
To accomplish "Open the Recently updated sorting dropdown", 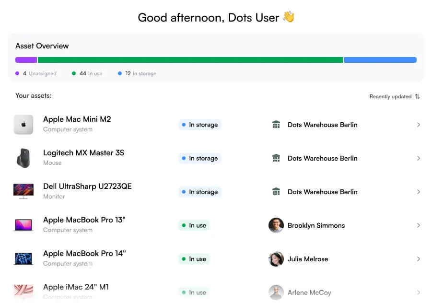I will (x=390, y=96).
